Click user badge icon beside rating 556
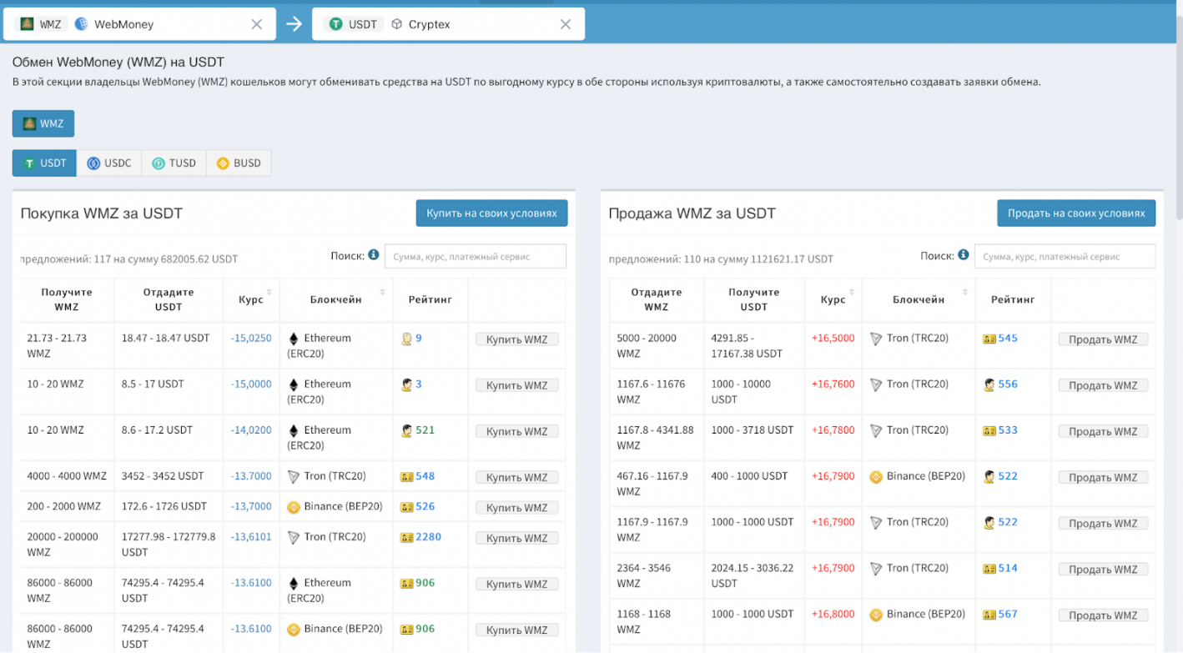Screen dimensions: 1183x653 click(x=989, y=384)
